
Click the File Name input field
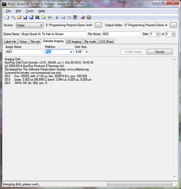pos(121,34)
